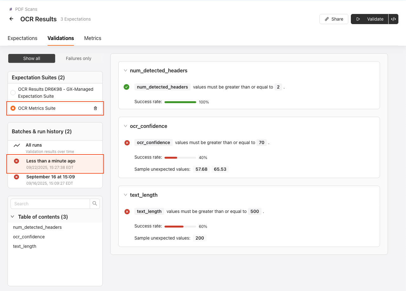Click the green success icon for num_detected_headers

point(126,87)
